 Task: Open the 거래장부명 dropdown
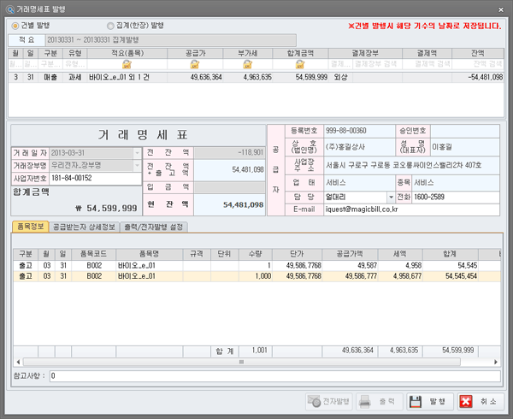point(137,166)
